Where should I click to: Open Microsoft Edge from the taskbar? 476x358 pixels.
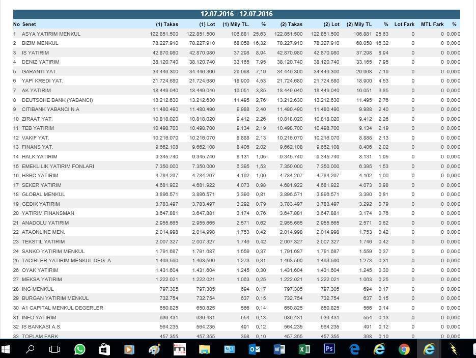(x=354, y=349)
